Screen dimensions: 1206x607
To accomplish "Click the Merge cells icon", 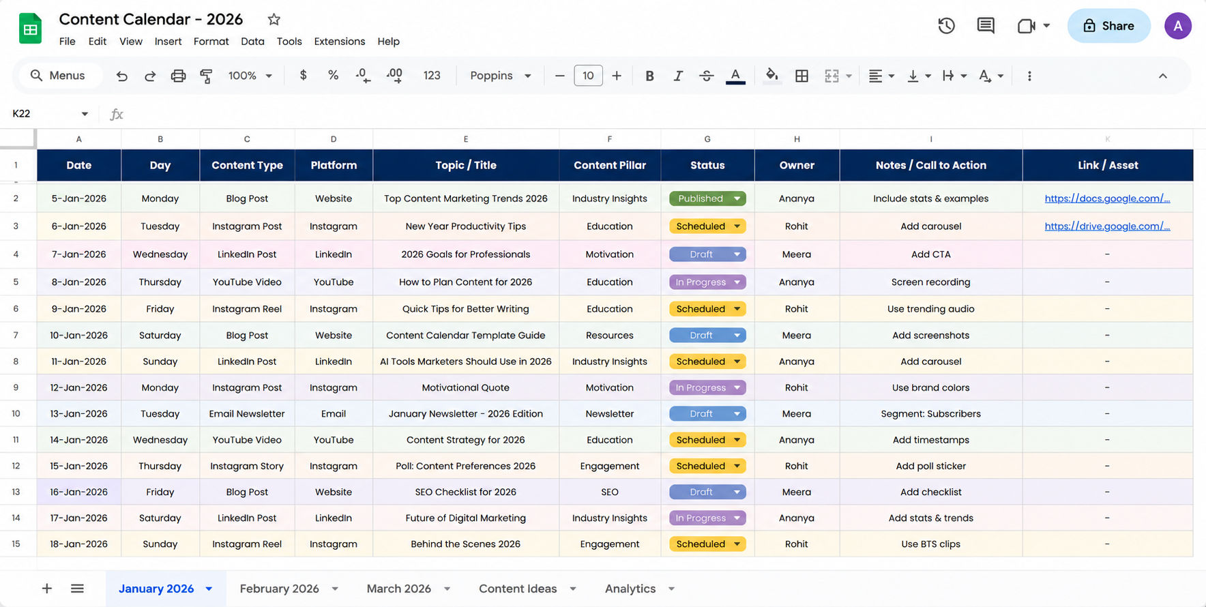I will coord(832,76).
